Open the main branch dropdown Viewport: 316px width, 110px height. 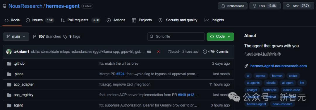coord(16,37)
